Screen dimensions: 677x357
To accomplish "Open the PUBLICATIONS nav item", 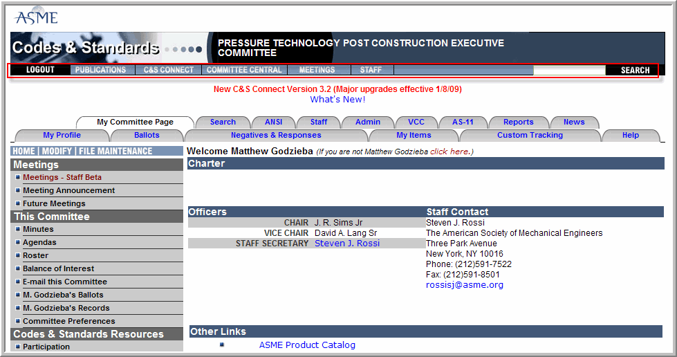I will click(100, 70).
